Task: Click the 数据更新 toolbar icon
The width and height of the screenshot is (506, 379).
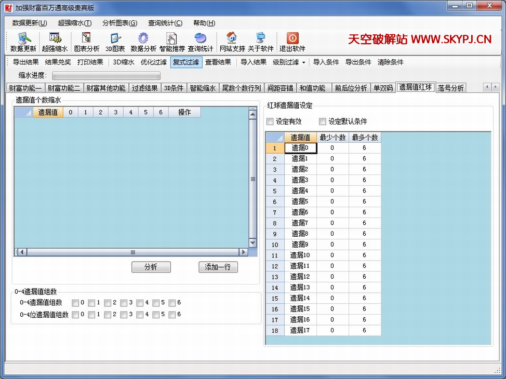Action: click(23, 38)
